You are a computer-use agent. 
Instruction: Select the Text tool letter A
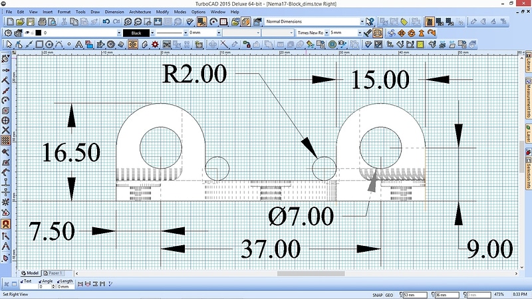coord(78,45)
